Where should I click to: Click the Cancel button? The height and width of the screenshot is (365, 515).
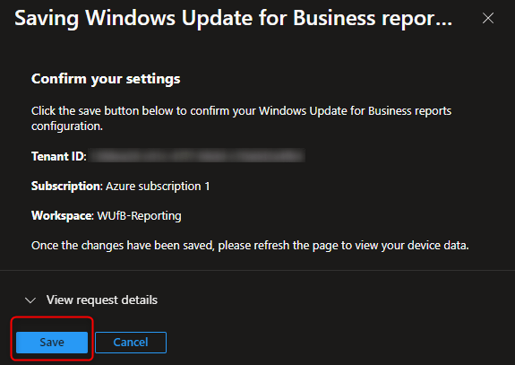tap(131, 343)
